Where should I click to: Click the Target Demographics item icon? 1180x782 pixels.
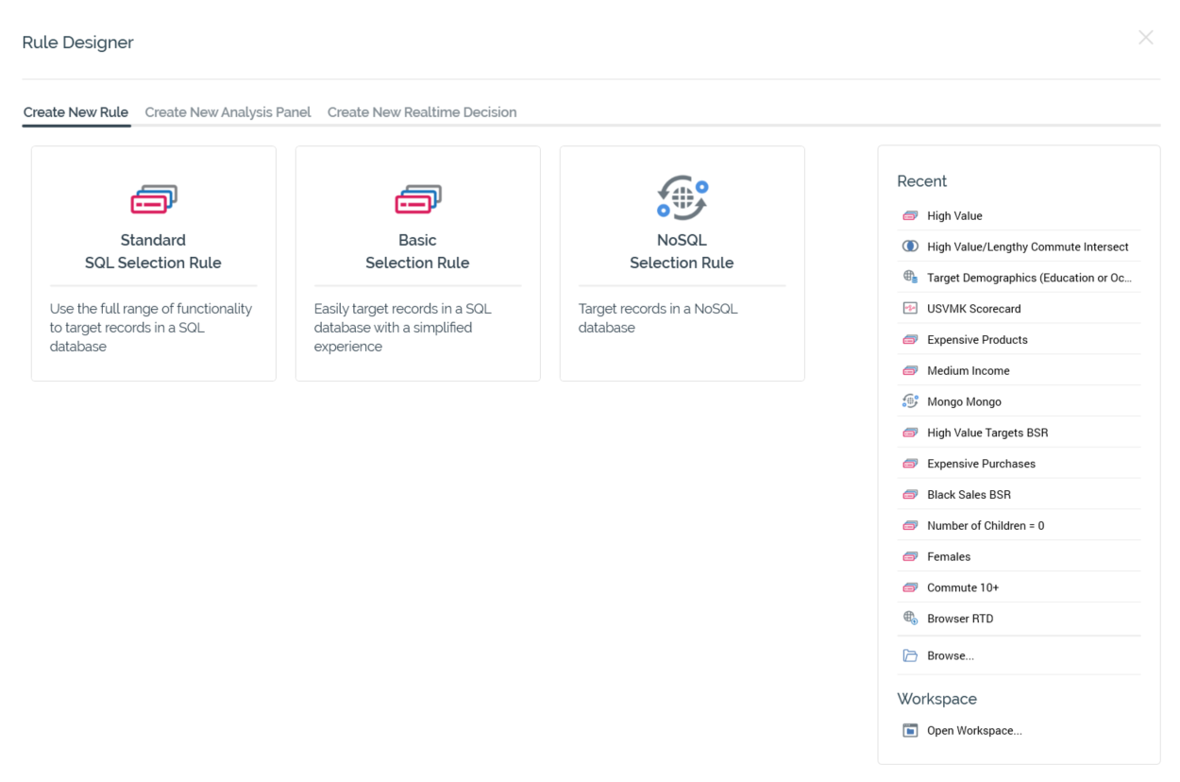910,278
